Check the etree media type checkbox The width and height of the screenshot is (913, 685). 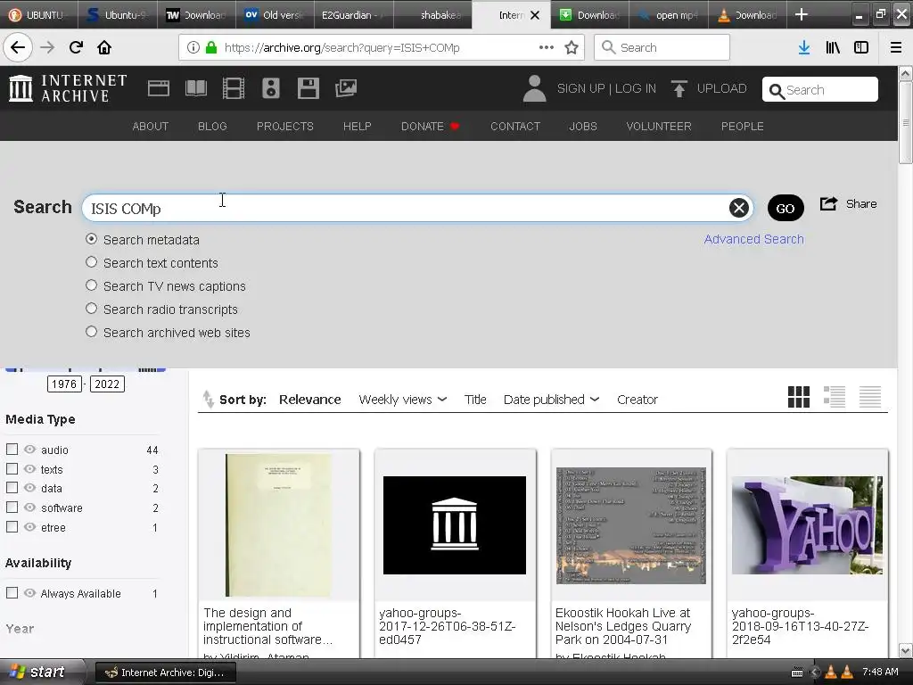pos(12,526)
